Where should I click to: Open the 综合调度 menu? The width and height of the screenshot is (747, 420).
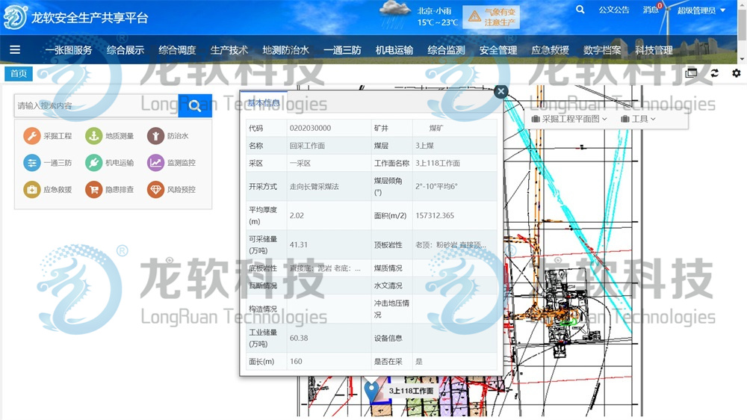[177, 50]
